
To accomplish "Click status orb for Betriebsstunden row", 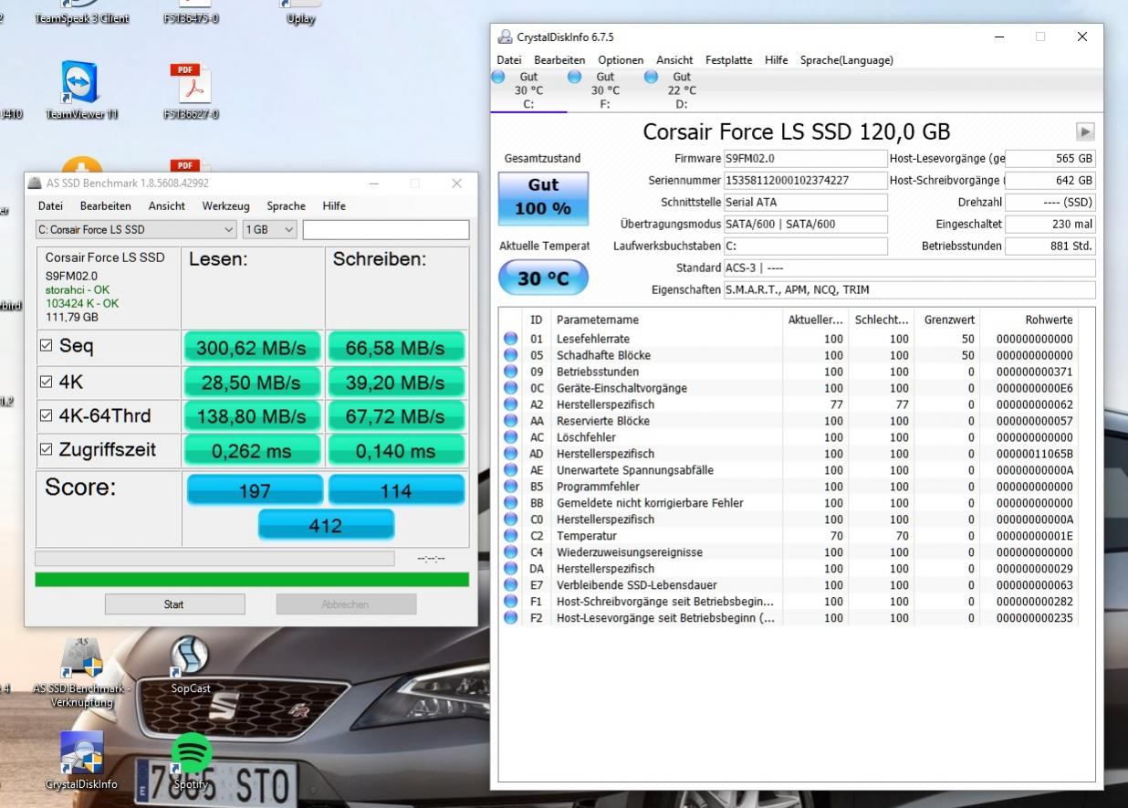I will (x=511, y=372).
